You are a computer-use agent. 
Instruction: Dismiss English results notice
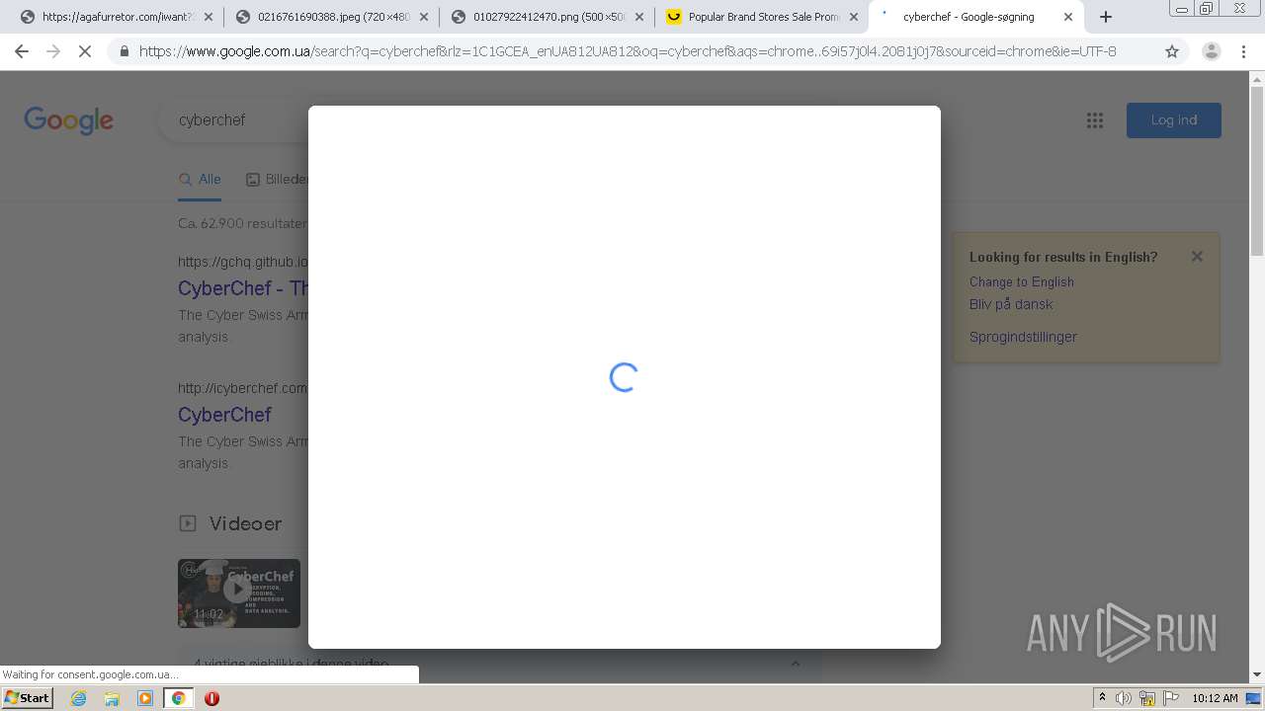coord(1197,257)
